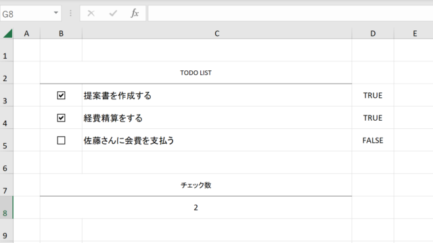Uncheck the 経費精算をする checkbox

[61, 118]
